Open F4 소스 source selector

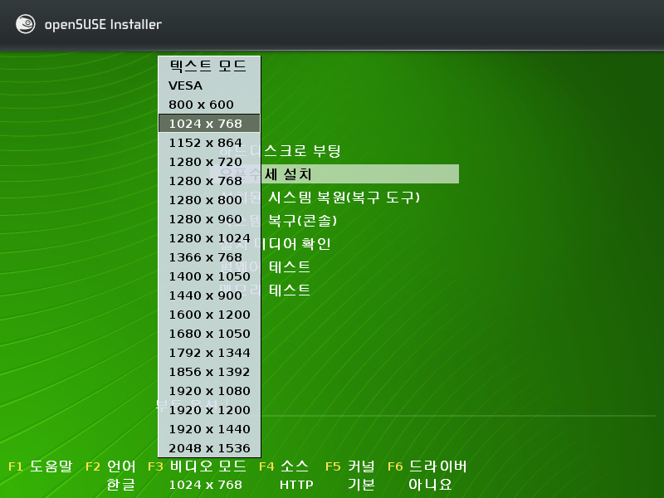pyautogui.click(x=284, y=466)
